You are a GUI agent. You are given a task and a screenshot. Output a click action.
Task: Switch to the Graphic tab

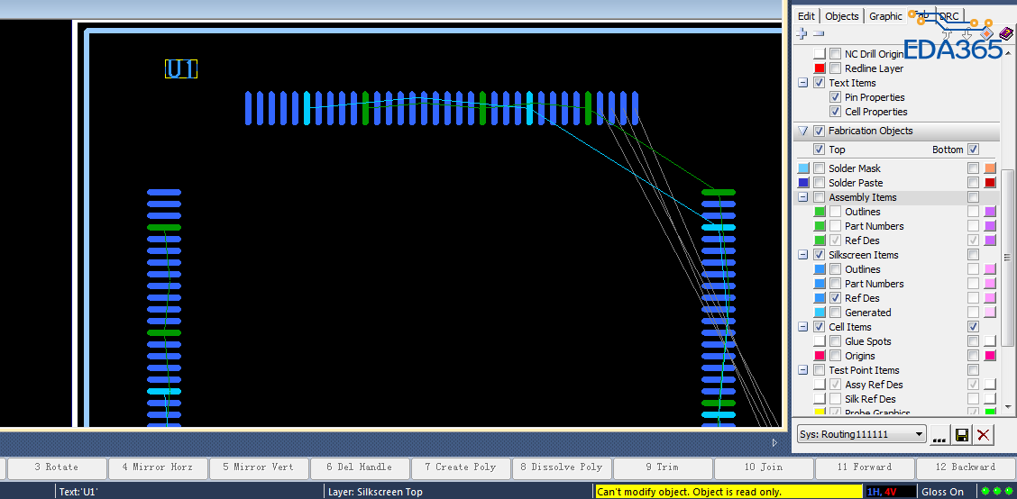885,16
